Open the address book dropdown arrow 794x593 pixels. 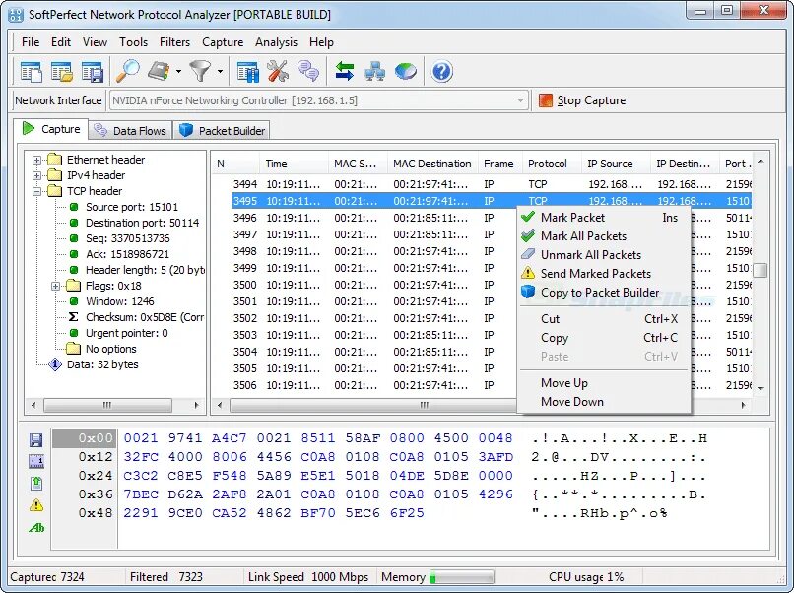[x=178, y=71]
